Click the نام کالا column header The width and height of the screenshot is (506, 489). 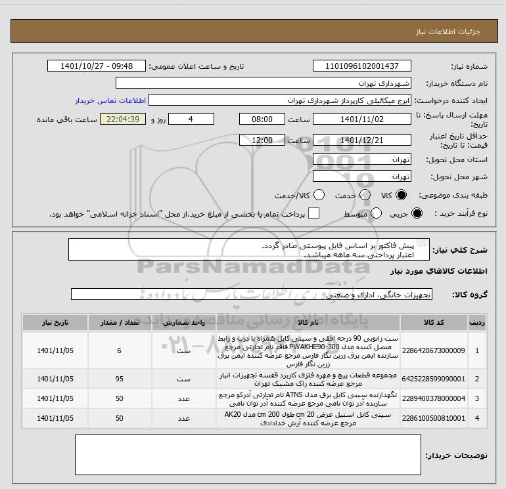[x=308, y=322]
